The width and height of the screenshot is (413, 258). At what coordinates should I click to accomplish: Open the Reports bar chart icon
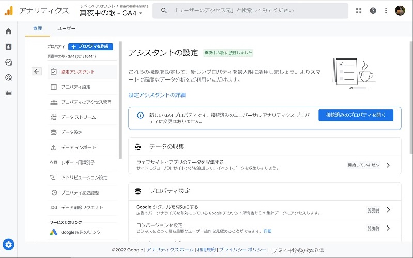click(x=8, y=47)
